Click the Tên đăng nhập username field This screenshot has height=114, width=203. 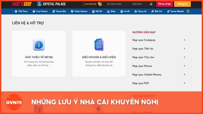click(117, 4)
